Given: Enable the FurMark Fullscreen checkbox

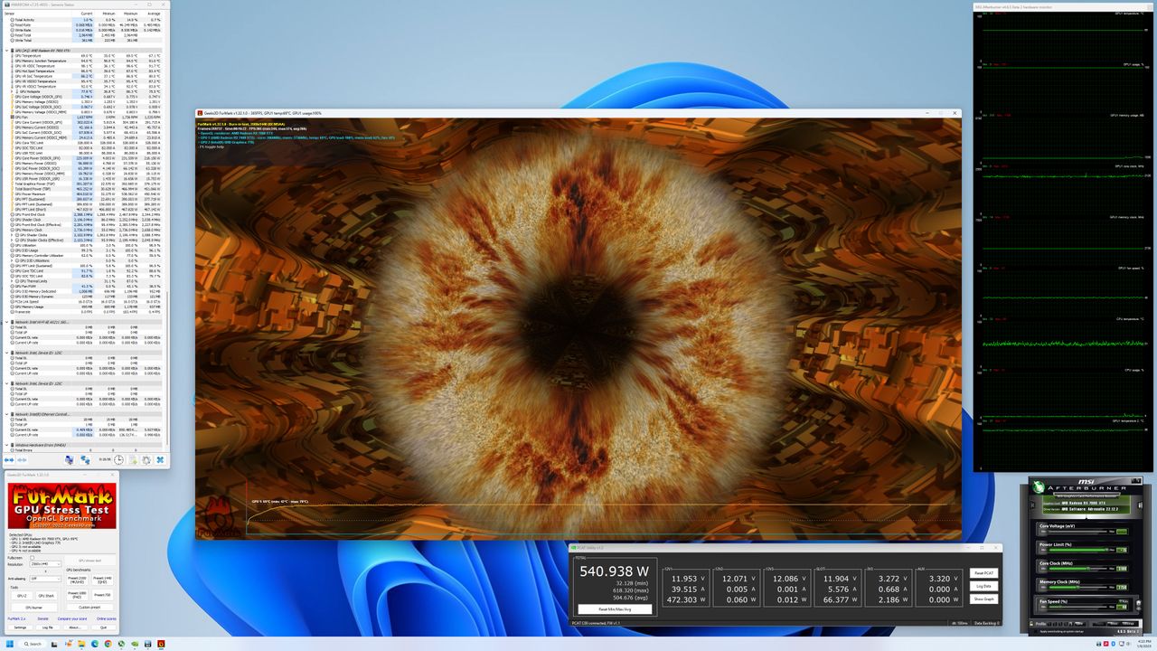Looking at the screenshot, I should (x=33, y=557).
